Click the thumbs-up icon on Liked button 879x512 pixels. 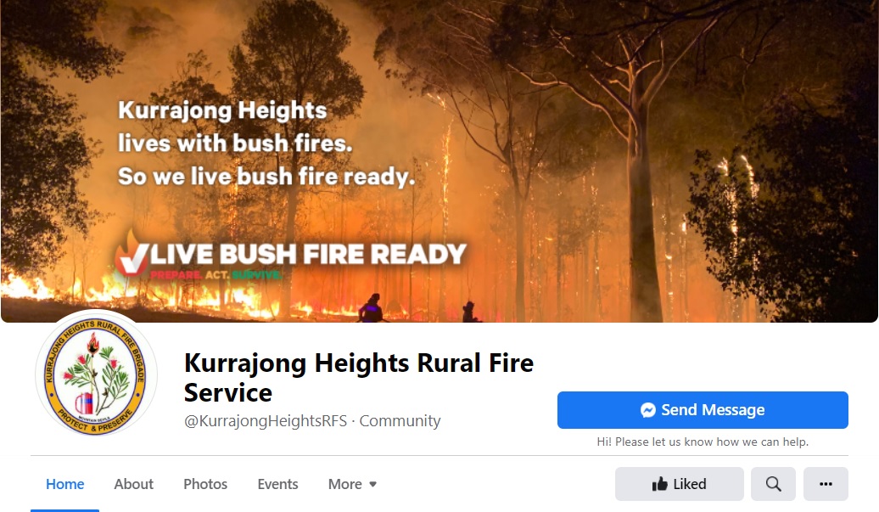[660, 483]
